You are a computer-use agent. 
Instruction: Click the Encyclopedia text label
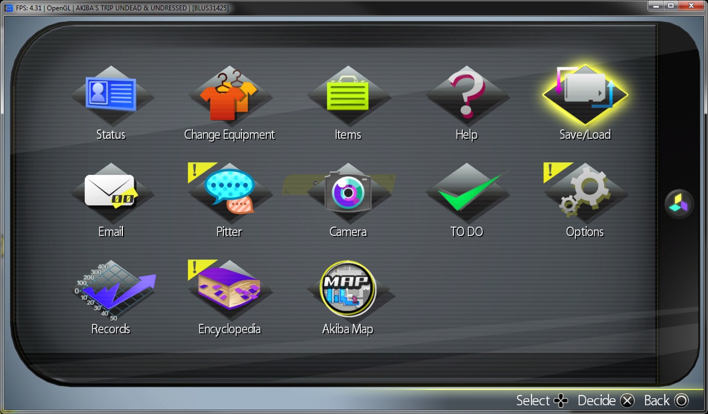click(x=229, y=329)
